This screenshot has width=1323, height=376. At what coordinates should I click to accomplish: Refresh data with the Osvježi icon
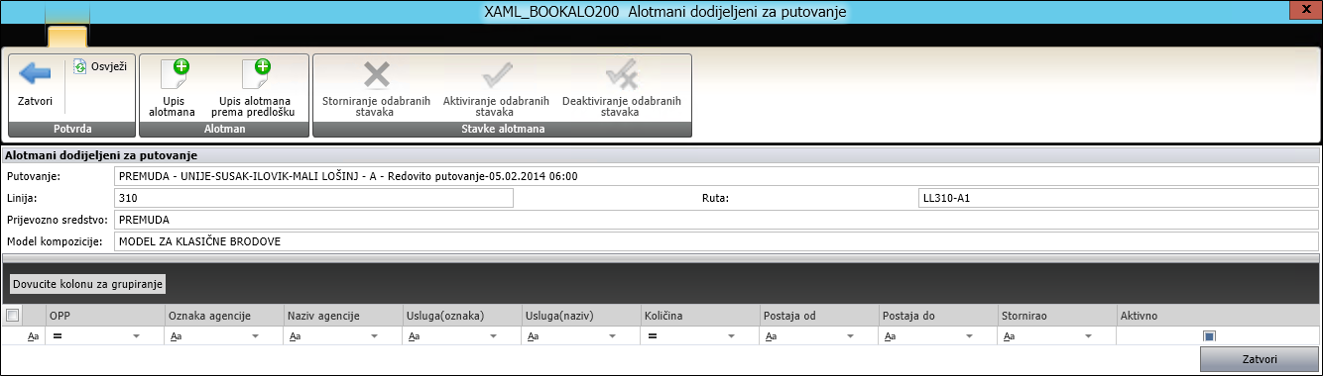click(80, 67)
